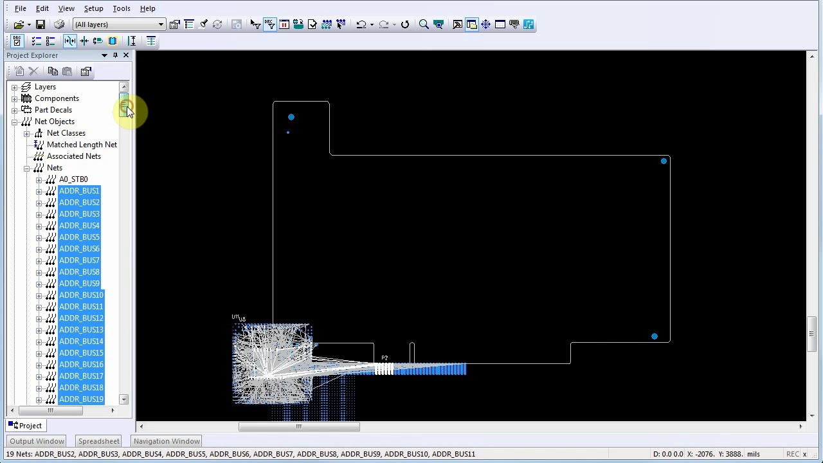
Task: Click the Redraw circular arrow icon
Action: pos(405,24)
